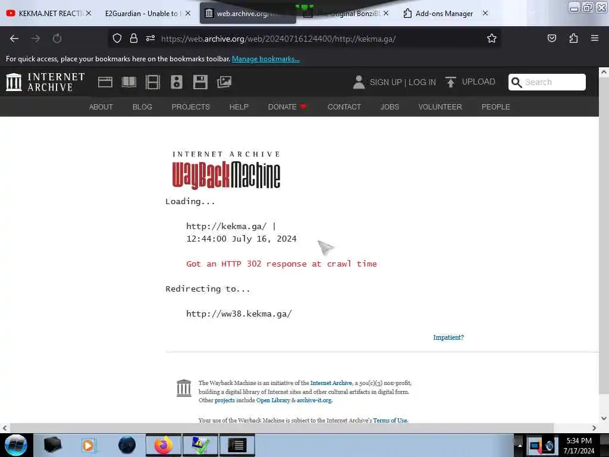Reload the page with the refresh button

[x=57, y=39]
